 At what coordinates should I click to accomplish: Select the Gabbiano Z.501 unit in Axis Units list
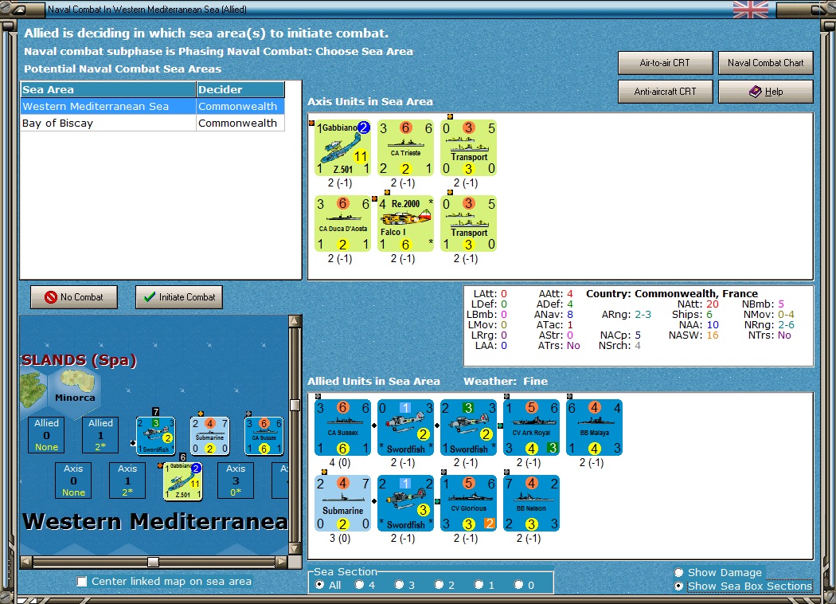(342, 147)
